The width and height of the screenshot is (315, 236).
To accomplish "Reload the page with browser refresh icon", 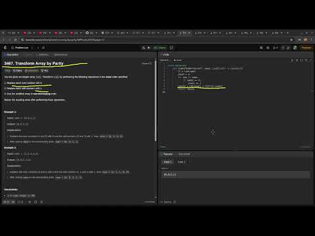I will [x=15, y=40].
